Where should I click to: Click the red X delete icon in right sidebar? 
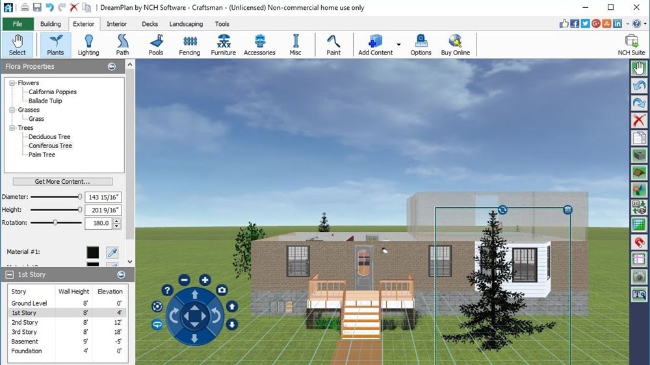pos(639,121)
